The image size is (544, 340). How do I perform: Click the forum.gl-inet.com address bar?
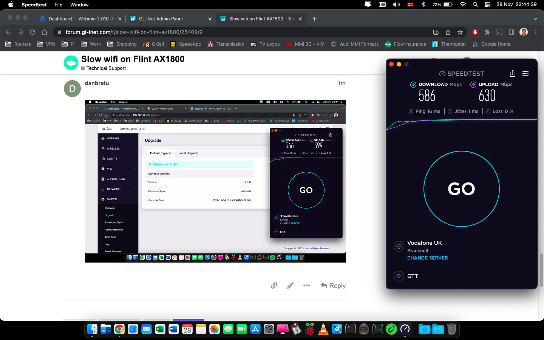242,32
